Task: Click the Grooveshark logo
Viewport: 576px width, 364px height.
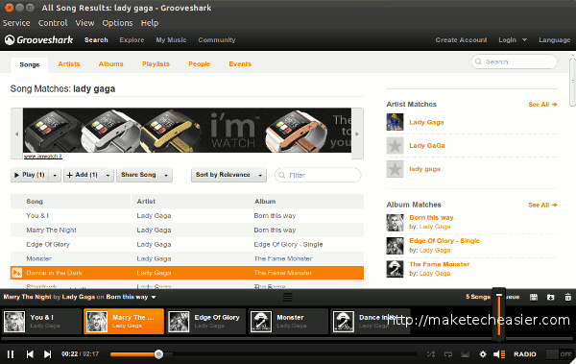Action: point(39,39)
